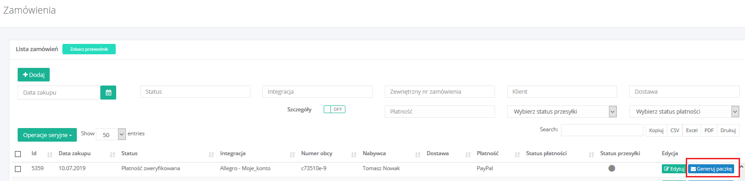Sort table by Data zakupu column
The width and height of the screenshot is (745, 181).
point(75,153)
